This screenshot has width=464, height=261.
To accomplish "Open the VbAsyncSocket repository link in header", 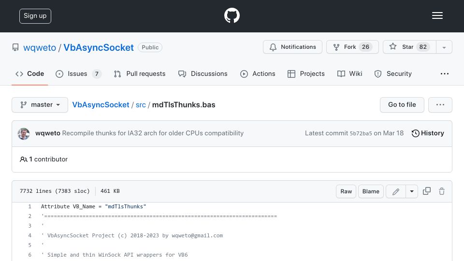I will point(99,48).
